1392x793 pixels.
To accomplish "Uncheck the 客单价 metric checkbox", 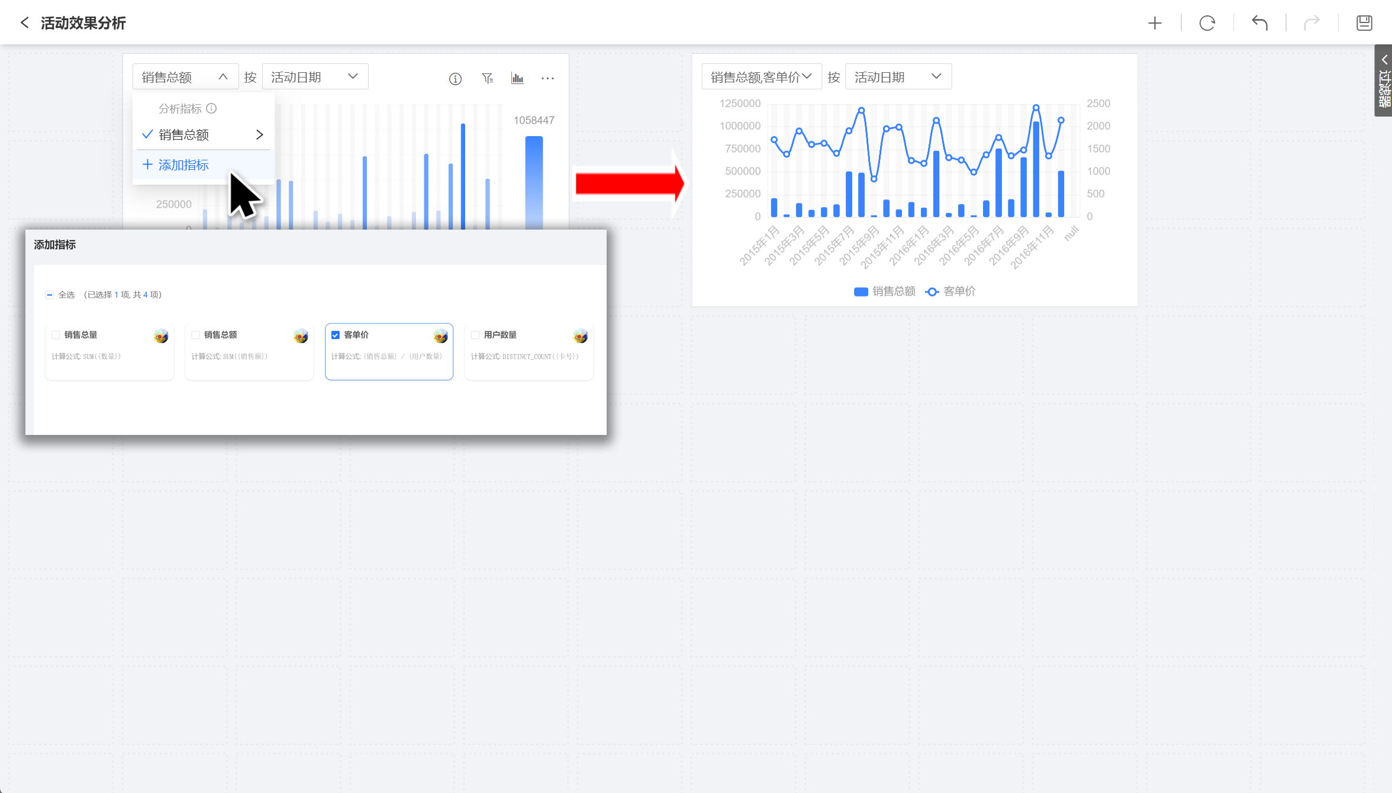I will 336,335.
